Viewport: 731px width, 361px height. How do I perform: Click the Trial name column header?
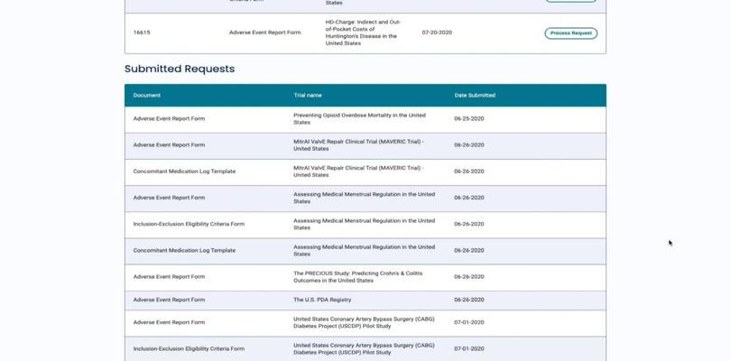click(x=307, y=95)
